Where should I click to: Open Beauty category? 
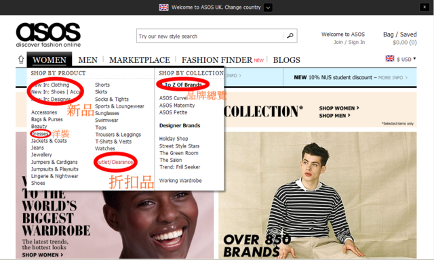click(x=39, y=126)
